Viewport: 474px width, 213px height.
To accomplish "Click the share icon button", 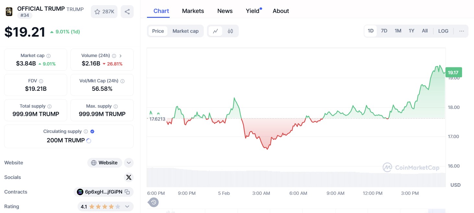I will (127, 12).
